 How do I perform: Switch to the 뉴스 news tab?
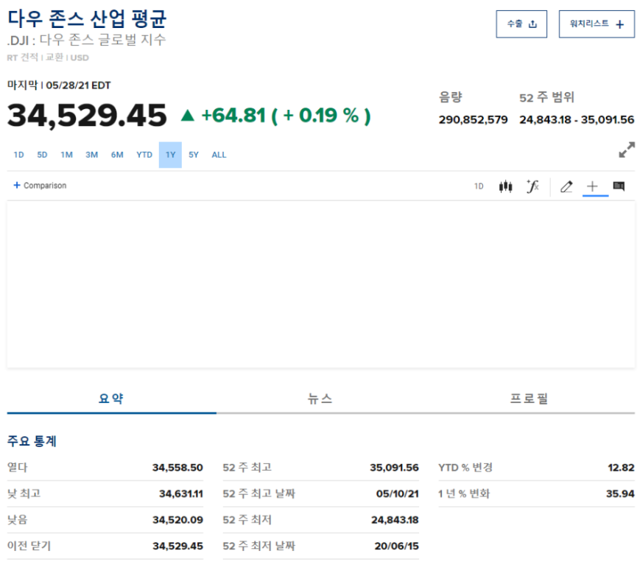[320, 399]
